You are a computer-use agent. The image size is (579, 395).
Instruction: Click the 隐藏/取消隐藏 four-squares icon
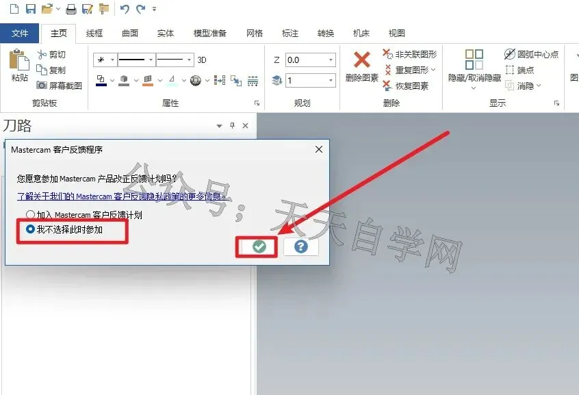(474, 60)
